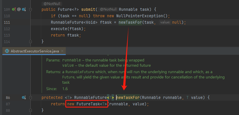This screenshot has height=115, width=239.
Task: Click the Since: 1.6 doc entry
Action: pos(57,89)
